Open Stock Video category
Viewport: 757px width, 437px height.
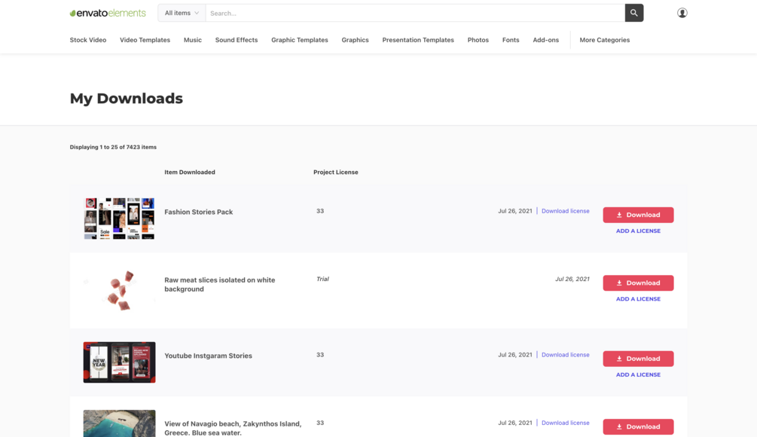tap(88, 40)
